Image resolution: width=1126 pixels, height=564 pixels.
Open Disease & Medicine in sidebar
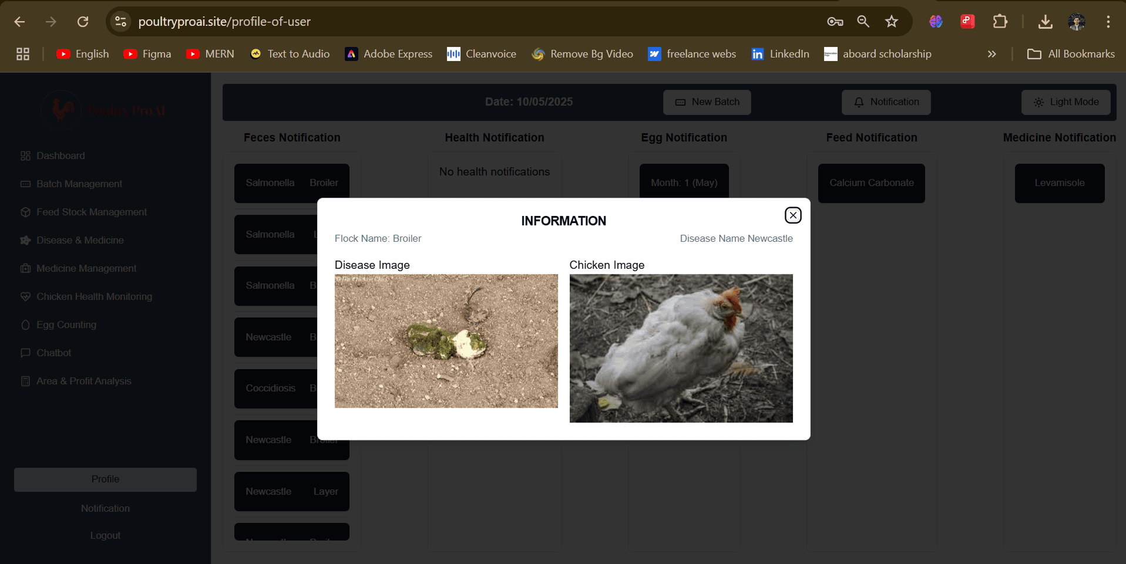72,240
